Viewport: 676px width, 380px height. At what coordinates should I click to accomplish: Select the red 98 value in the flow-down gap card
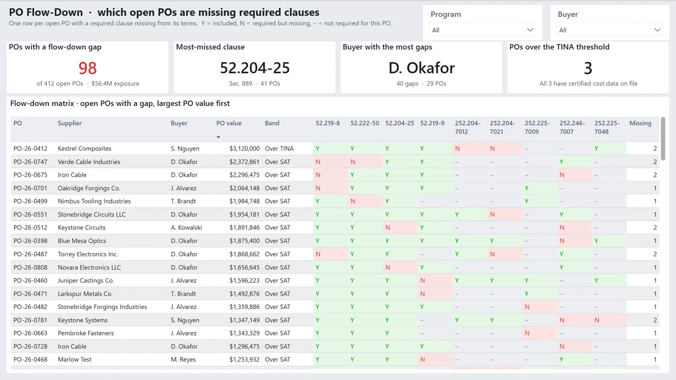tap(87, 68)
